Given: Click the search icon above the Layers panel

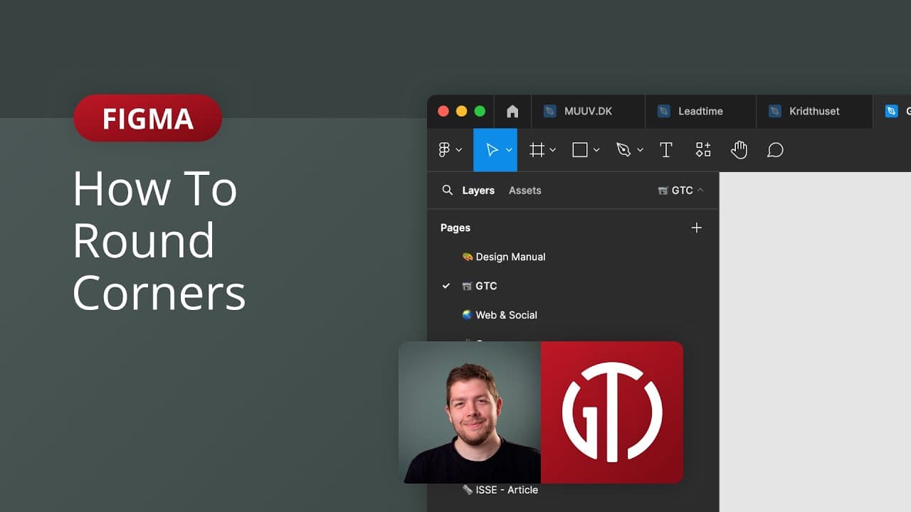Looking at the screenshot, I should coord(447,191).
